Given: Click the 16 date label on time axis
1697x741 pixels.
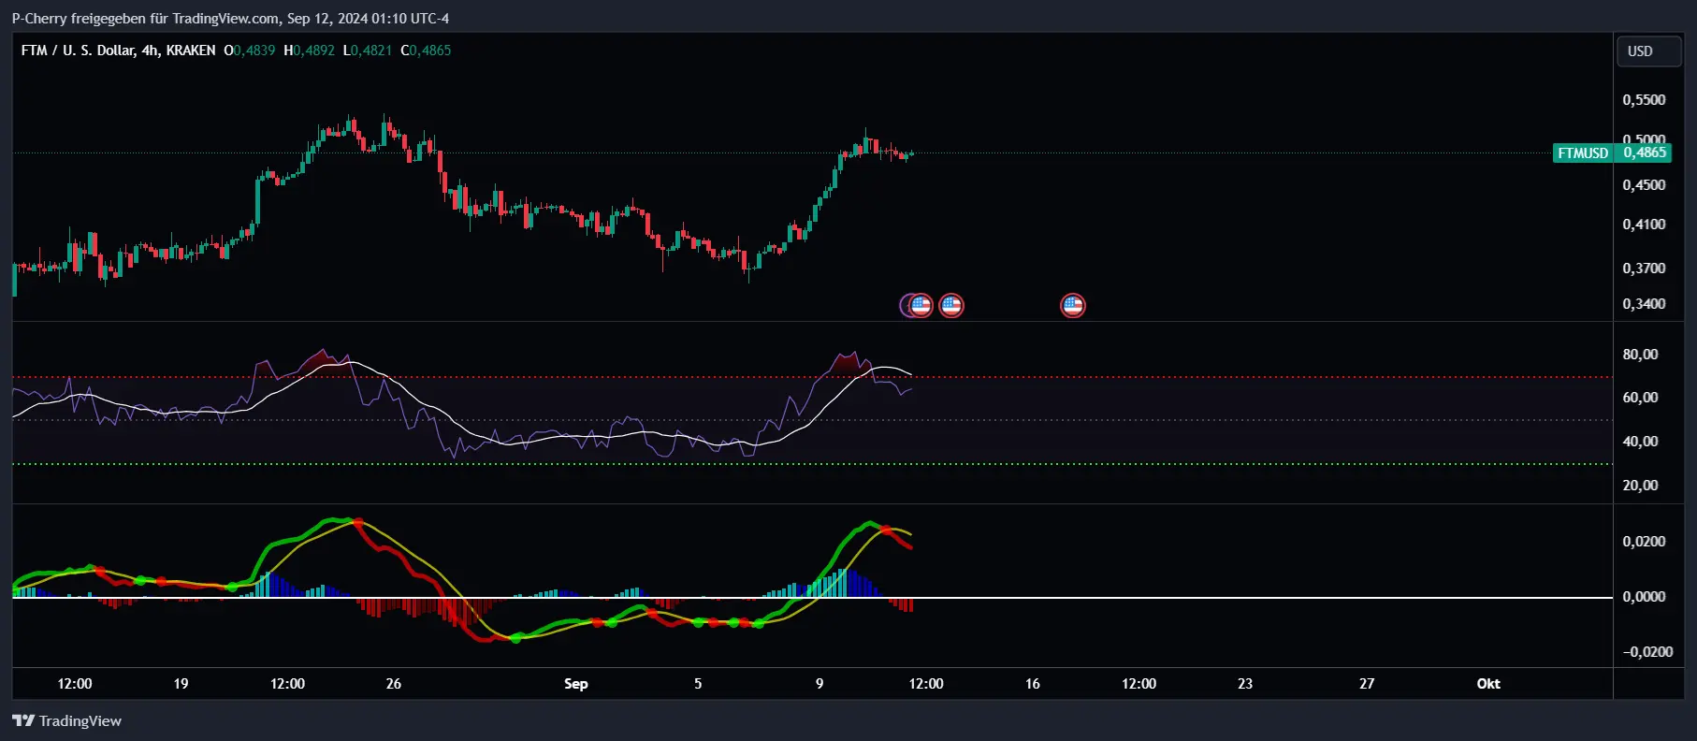Looking at the screenshot, I should click(1033, 684).
